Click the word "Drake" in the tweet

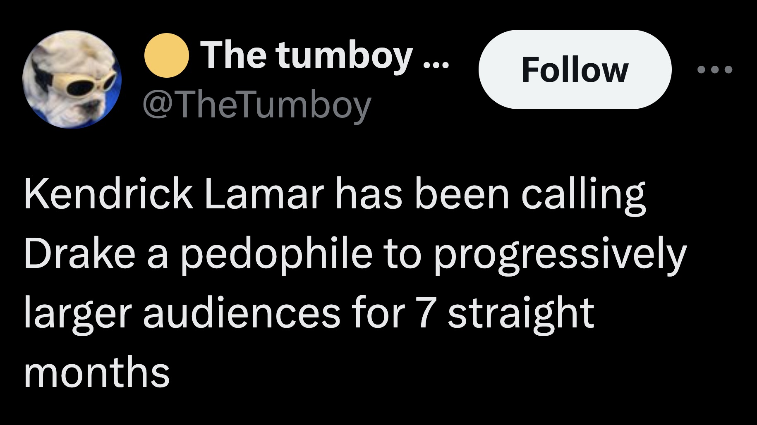point(79,253)
